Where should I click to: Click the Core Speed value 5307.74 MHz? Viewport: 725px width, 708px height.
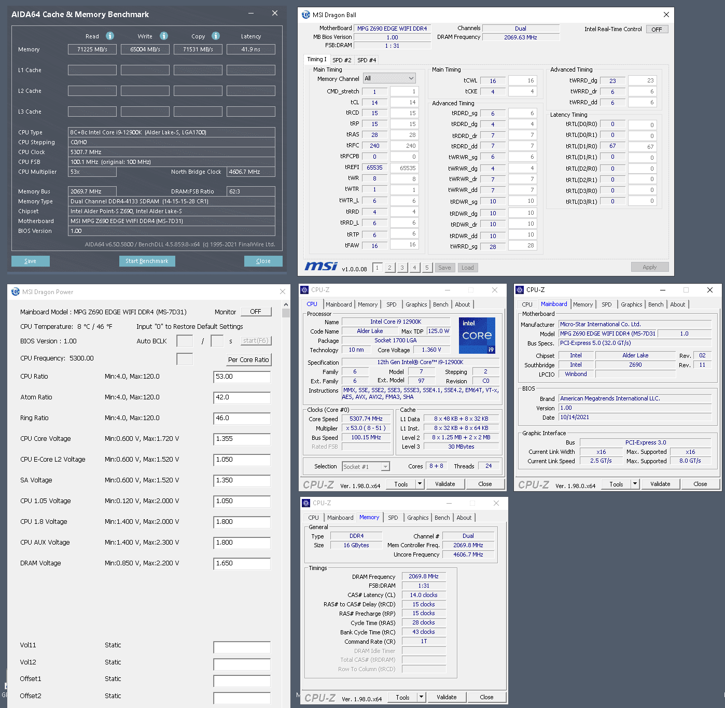[x=366, y=419]
